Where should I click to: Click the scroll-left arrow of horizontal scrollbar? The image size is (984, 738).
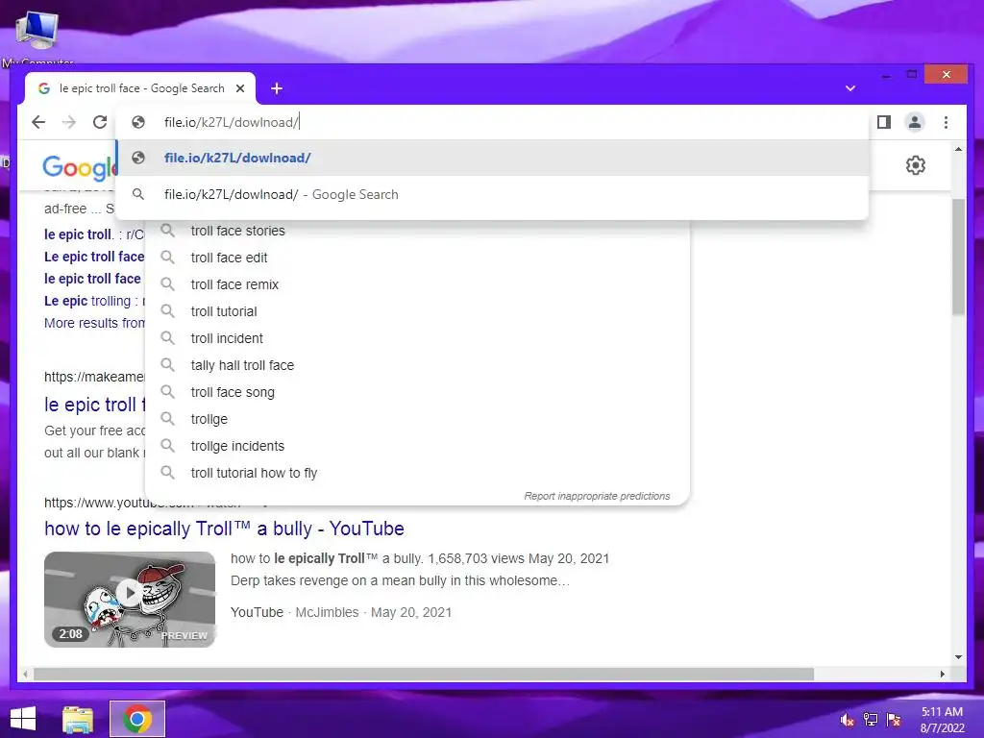point(25,674)
